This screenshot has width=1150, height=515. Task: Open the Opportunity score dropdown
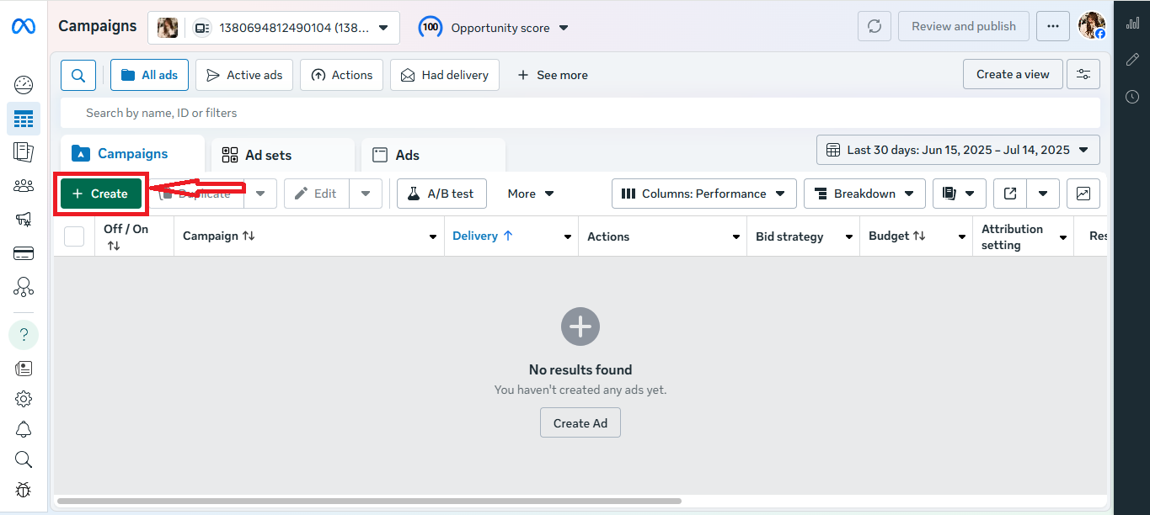click(x=495, y=28)
